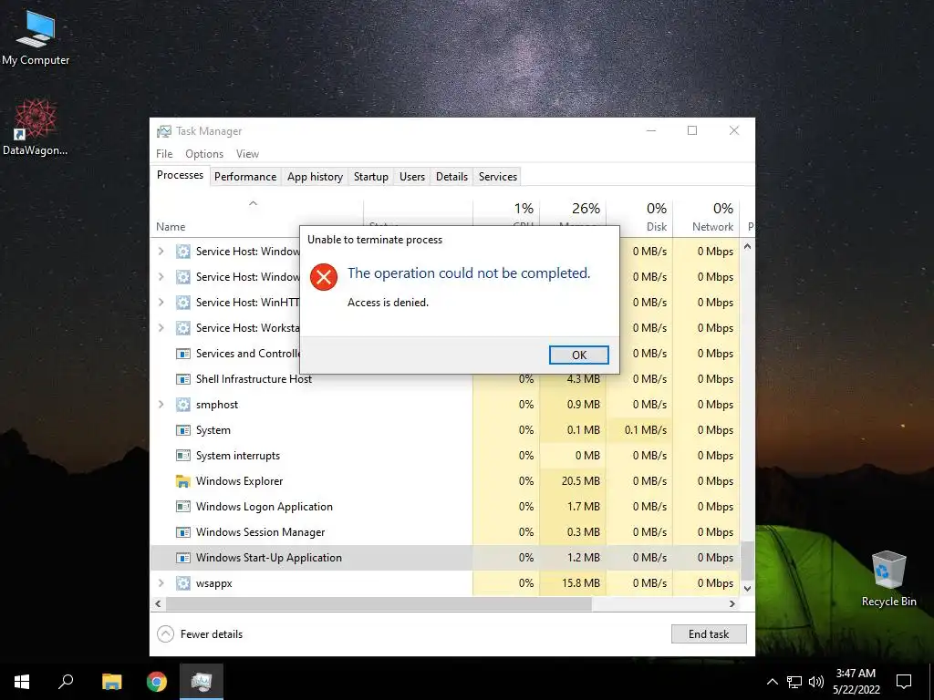This screenshot has height=700, width=934.
Task: Collapse with the Fewer details chevron
Action: tap(166, 634)
